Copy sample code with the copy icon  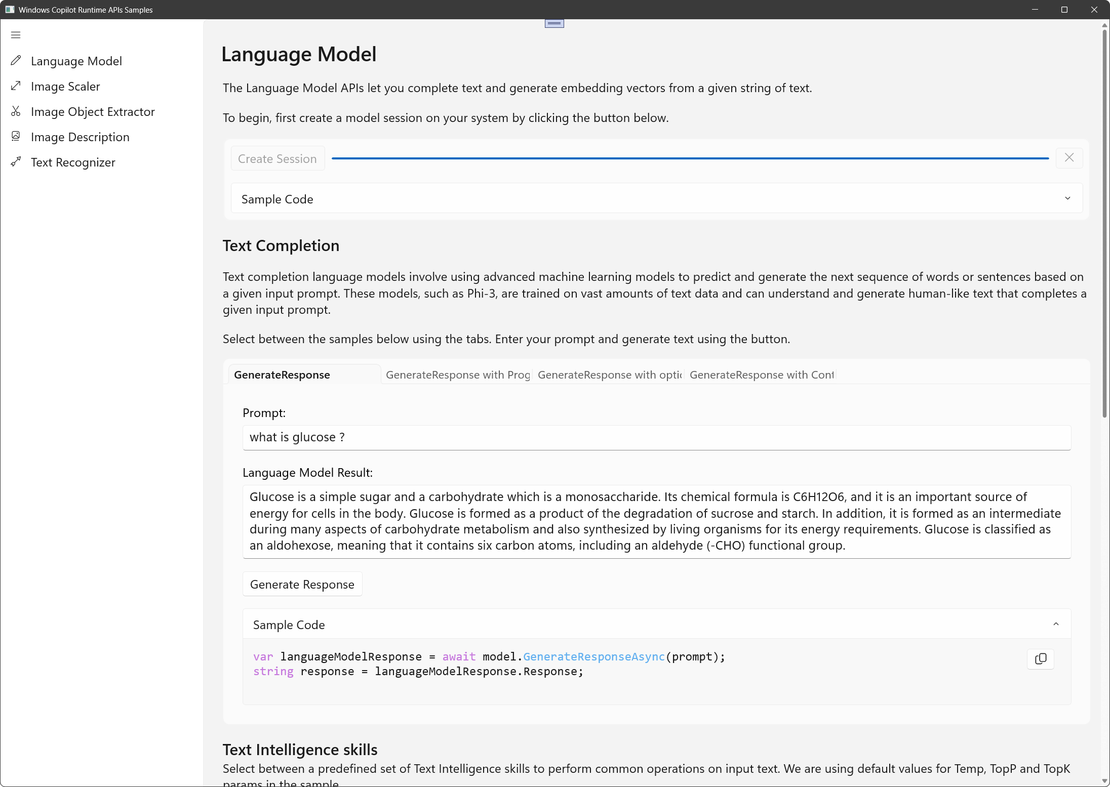pos(1041,658)
